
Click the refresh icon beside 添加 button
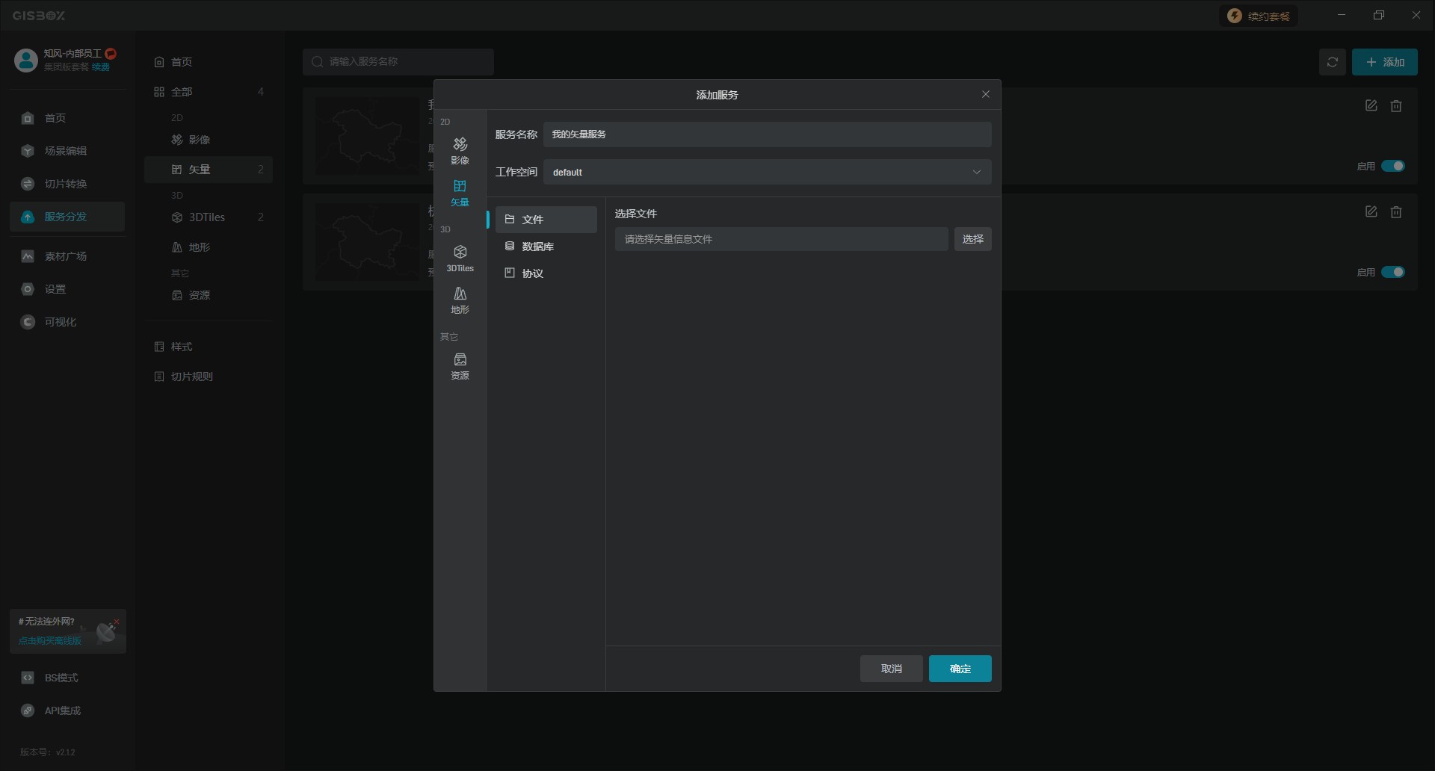(x=1332, y=62)
